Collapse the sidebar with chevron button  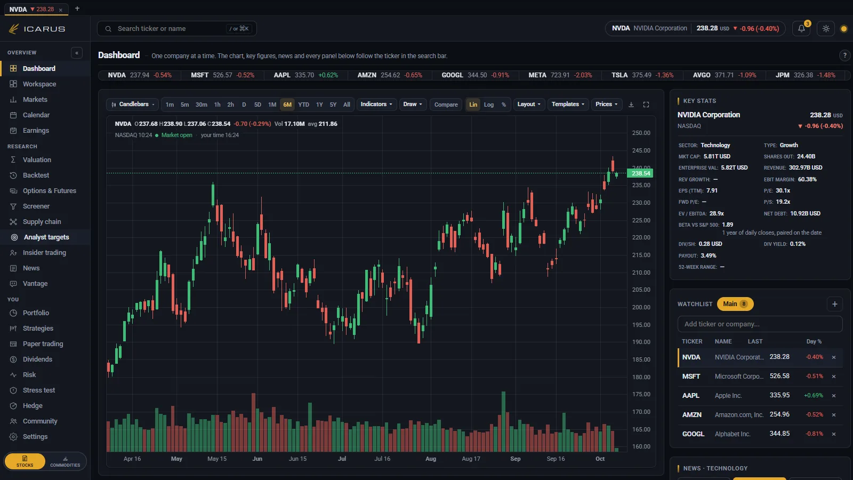pyautogui.click(x=77, y=53)
